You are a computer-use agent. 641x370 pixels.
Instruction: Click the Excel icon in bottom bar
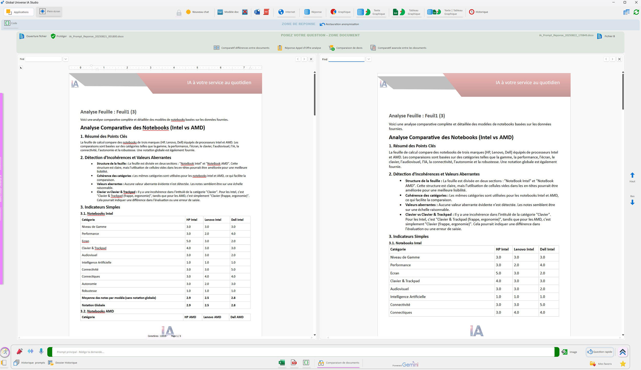point(282,362)
